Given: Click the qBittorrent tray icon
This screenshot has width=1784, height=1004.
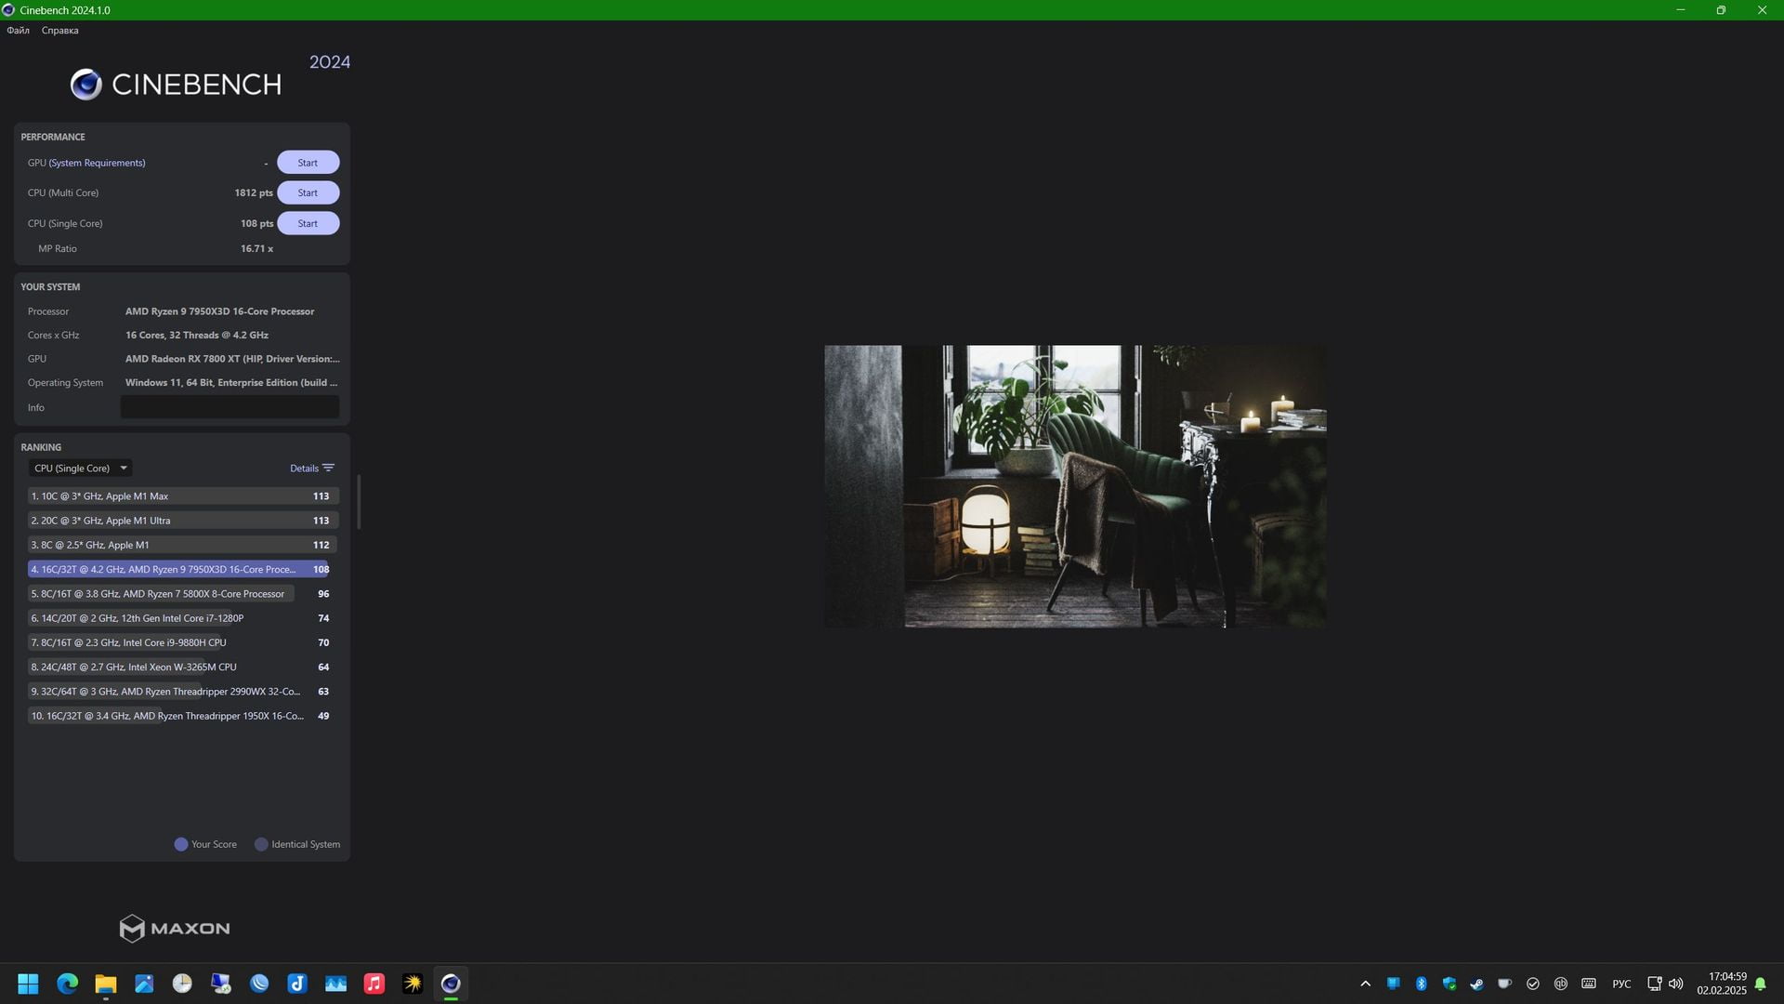Looking at the screenshot, I should coord(1561,984).
